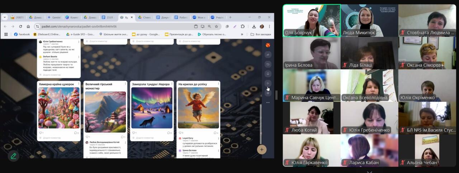
Task: Like the 'Химерна країна цукерок' post
Action: pos(41,133)
